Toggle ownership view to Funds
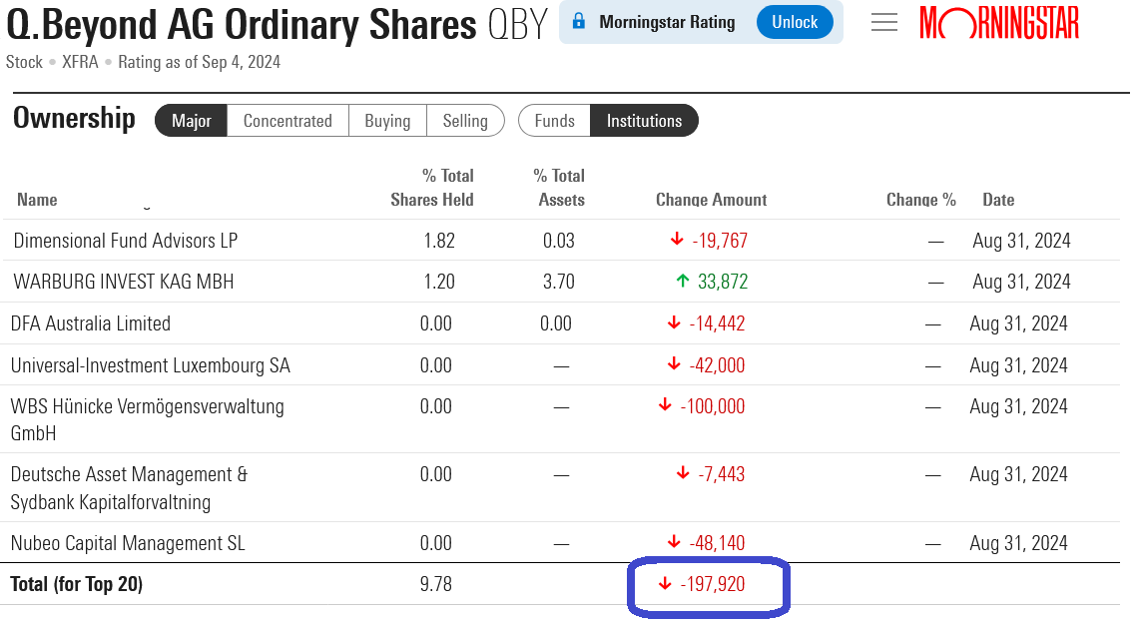 click(x=554, y=121)
